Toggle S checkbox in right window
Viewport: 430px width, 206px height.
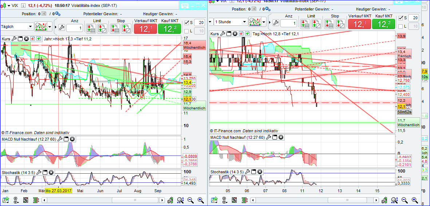tap(401, 18)
